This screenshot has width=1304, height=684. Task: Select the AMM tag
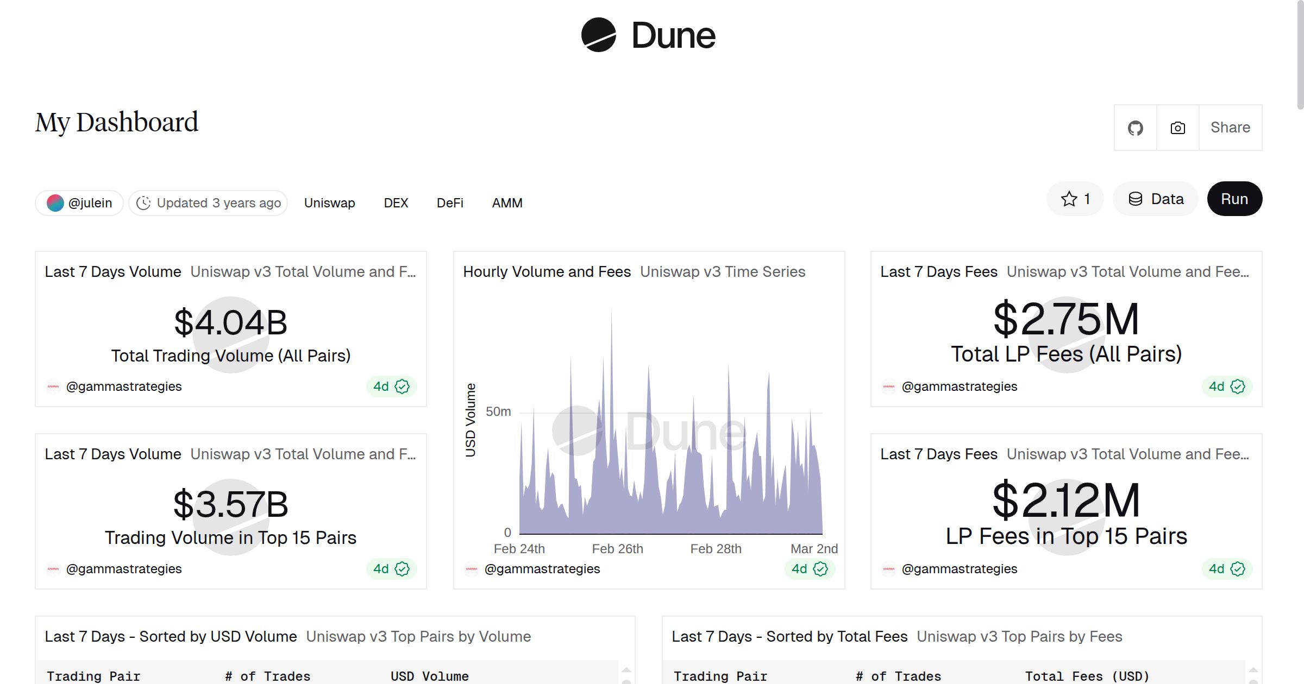[507, 203]
